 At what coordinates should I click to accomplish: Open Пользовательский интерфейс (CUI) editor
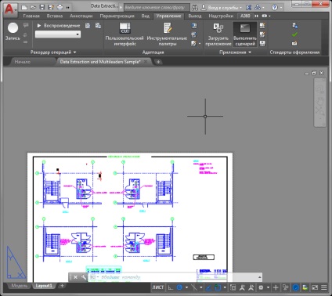[125, 34]
